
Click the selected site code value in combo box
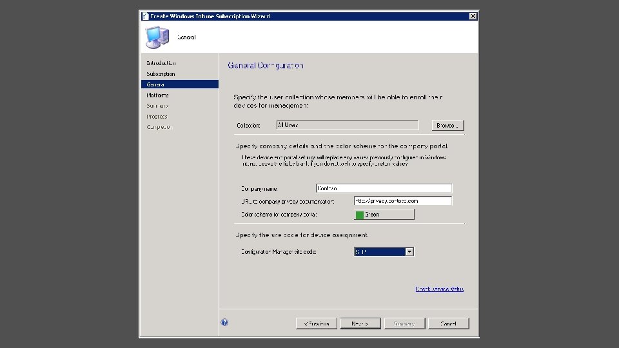tap(380, 252)
